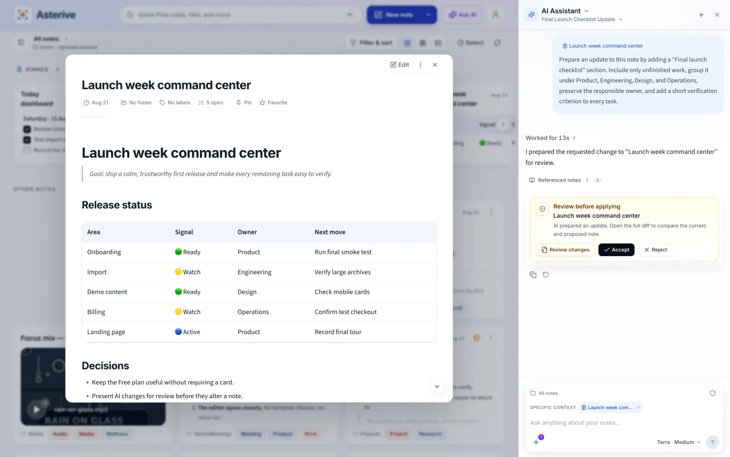Click the 5 open tasks indicator
Screen dimensions: 730x457
pos(211,103)
